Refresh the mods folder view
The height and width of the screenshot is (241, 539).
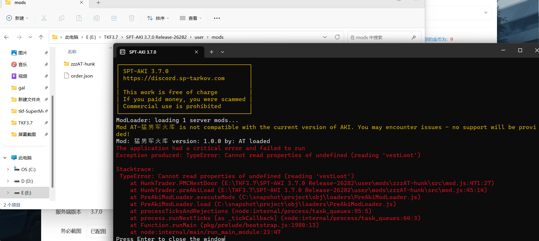pyautogui.click(x=337, y=37)
